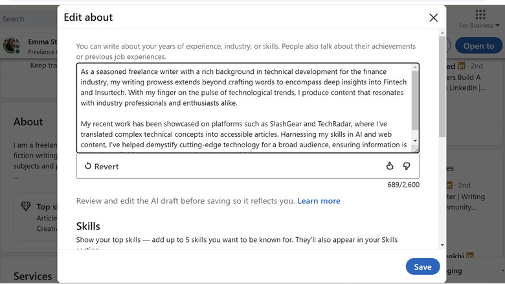The width and height of the screenshot is (505, 284).
Task: Click the thumbs up feedback icon
Action: point(390,166)
